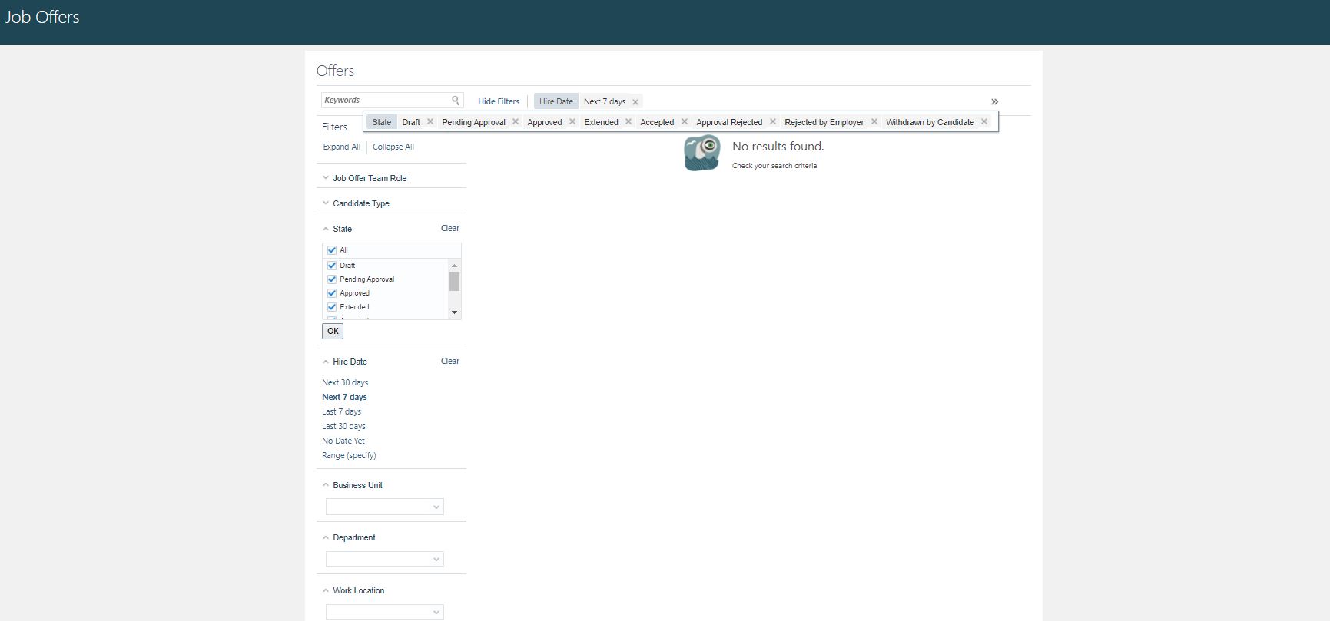Remove the Accepted state chip
This screenshot has width=1330, height=621.
(685, 121)
